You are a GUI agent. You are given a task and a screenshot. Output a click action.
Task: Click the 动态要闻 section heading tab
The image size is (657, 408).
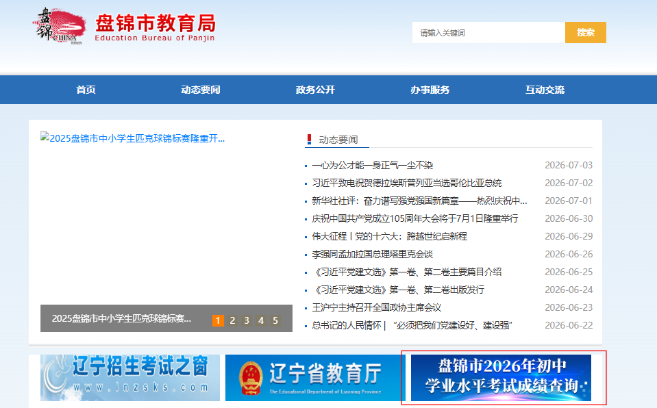point(338,140)
